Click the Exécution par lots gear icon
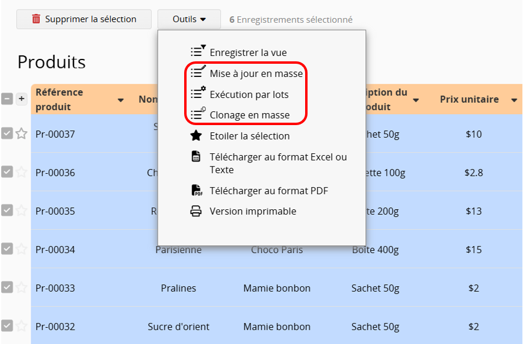Screen dimensions: 523x344 click(x=197, y=94)
